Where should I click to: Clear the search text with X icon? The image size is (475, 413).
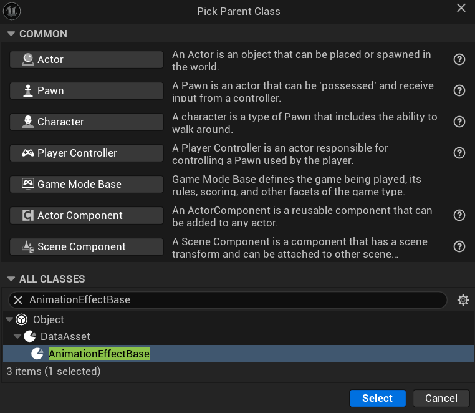click(18, 300)
